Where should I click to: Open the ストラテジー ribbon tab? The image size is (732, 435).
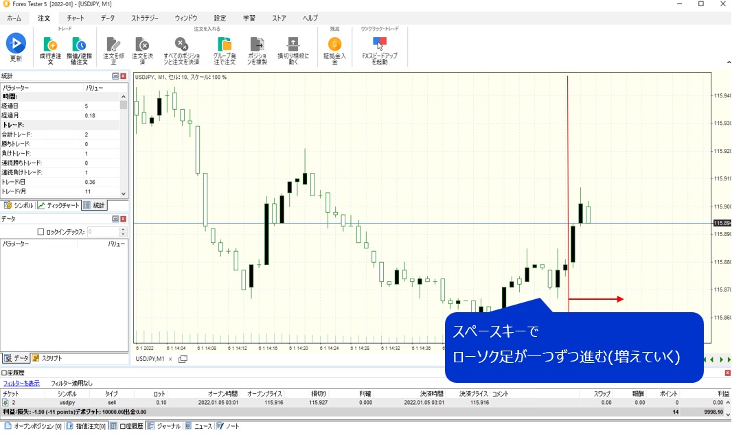144,18
